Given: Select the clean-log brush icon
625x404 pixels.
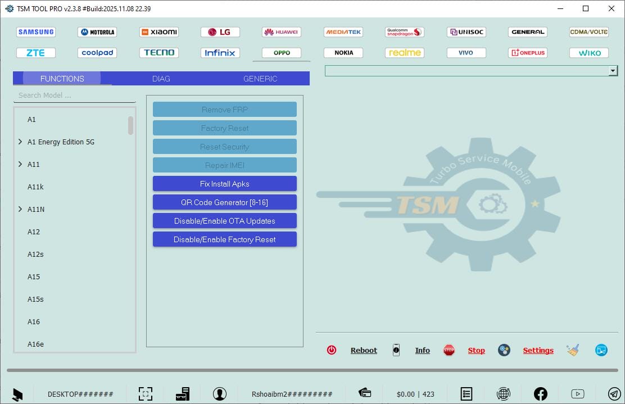Looking at the screenshot, I should click(x=573, y=349).
